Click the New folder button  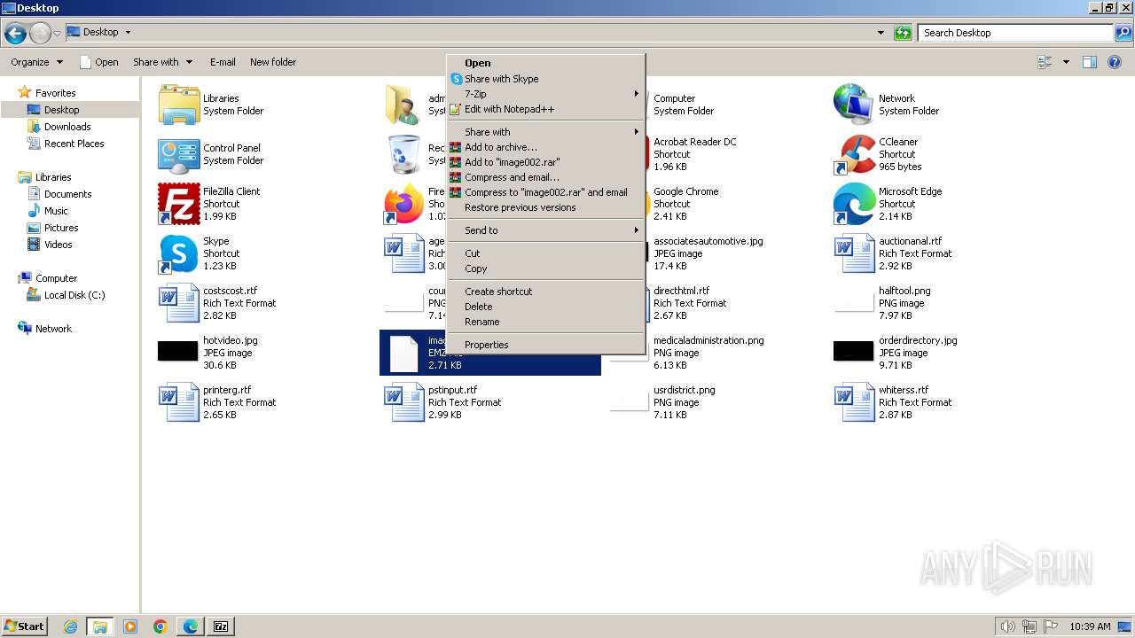click(x=273, y=62)
